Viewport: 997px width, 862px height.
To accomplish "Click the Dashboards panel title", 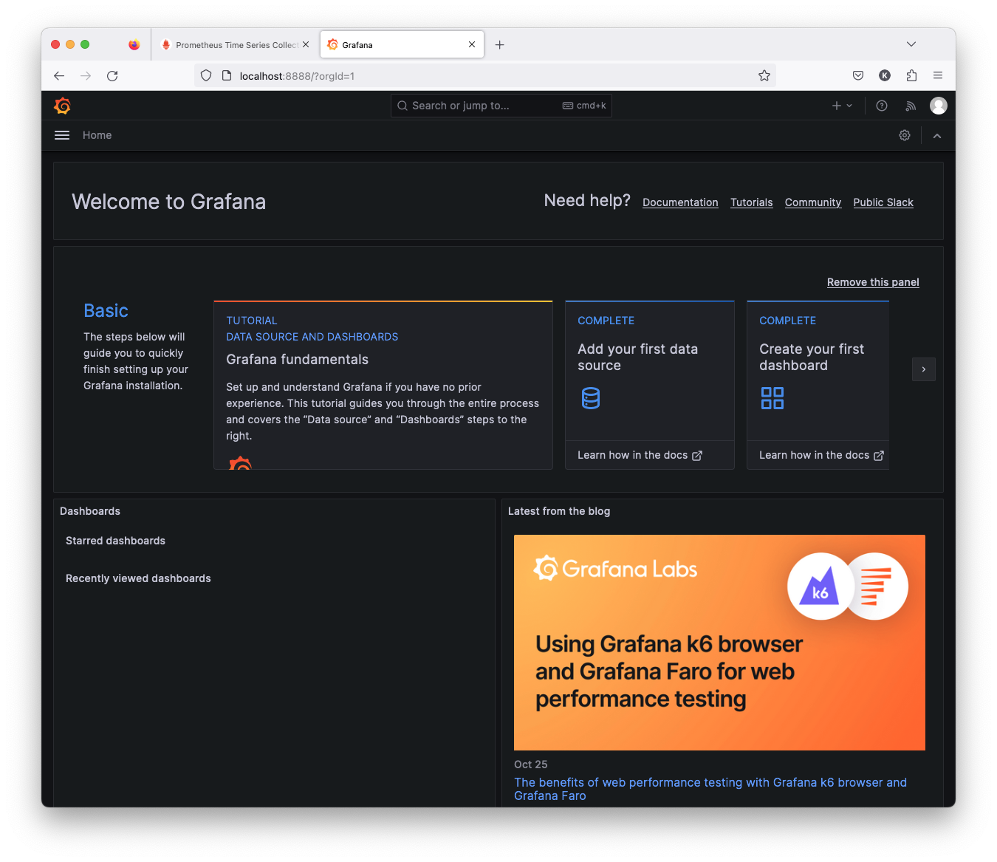I will pyautogui.click(x=90, y=511).
